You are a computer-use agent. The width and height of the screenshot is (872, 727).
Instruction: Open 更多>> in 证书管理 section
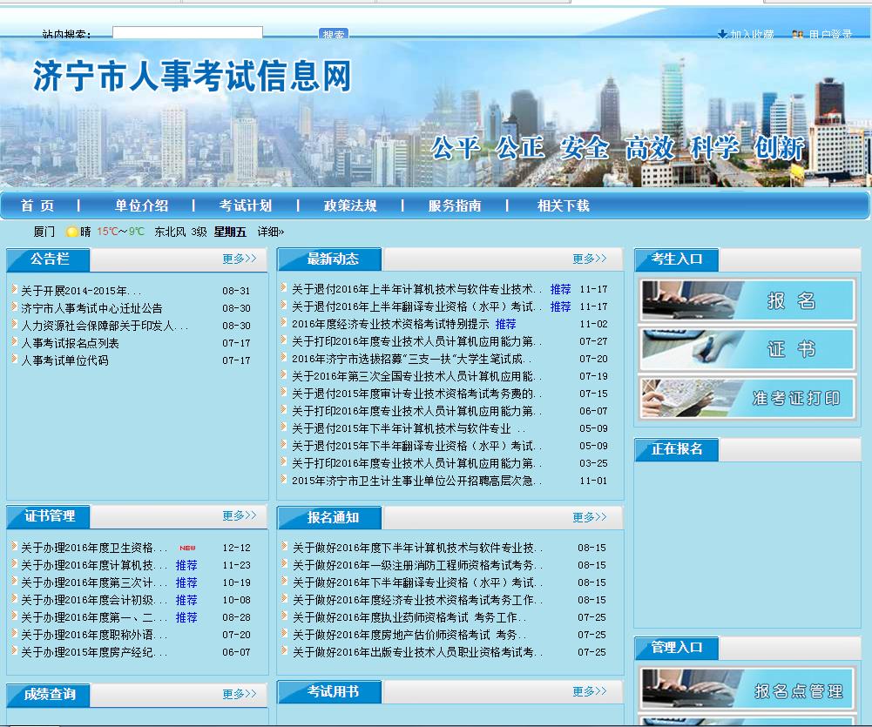(x=240, y=515)
